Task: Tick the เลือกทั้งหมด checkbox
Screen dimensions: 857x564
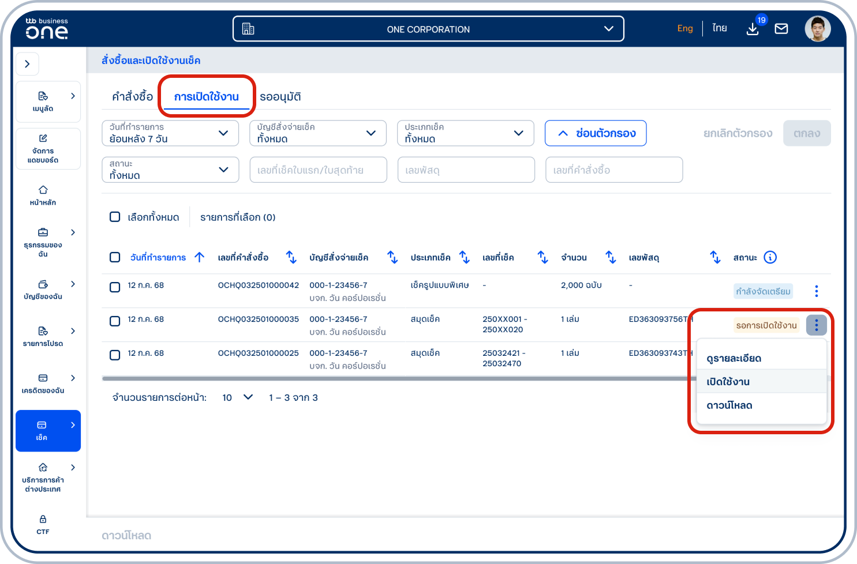Action: 115,217
